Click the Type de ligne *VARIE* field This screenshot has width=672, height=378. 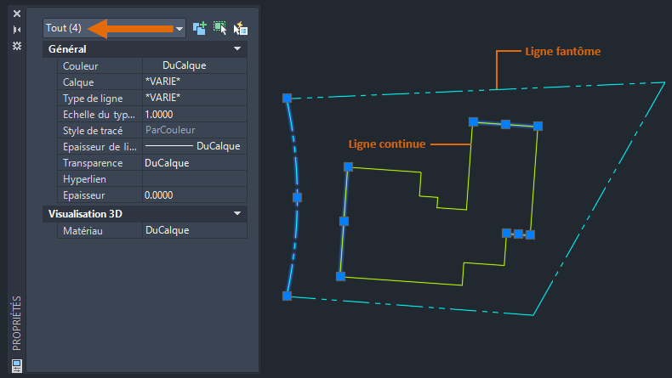point(195,98)
